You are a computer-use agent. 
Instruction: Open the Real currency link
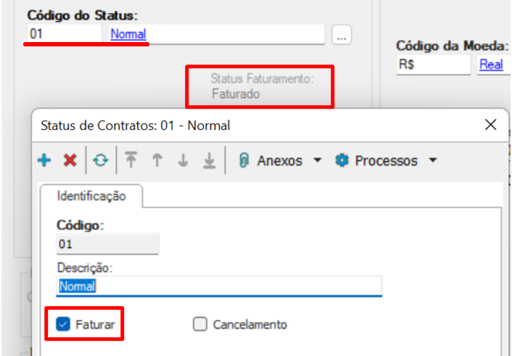point(491,65)
